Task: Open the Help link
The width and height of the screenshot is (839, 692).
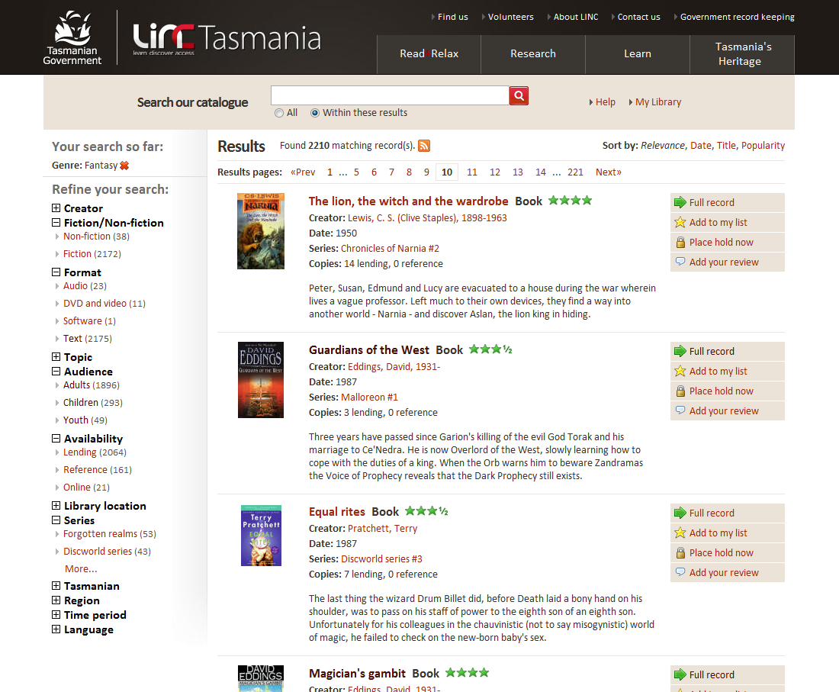Action: click(x=605, y=101)
